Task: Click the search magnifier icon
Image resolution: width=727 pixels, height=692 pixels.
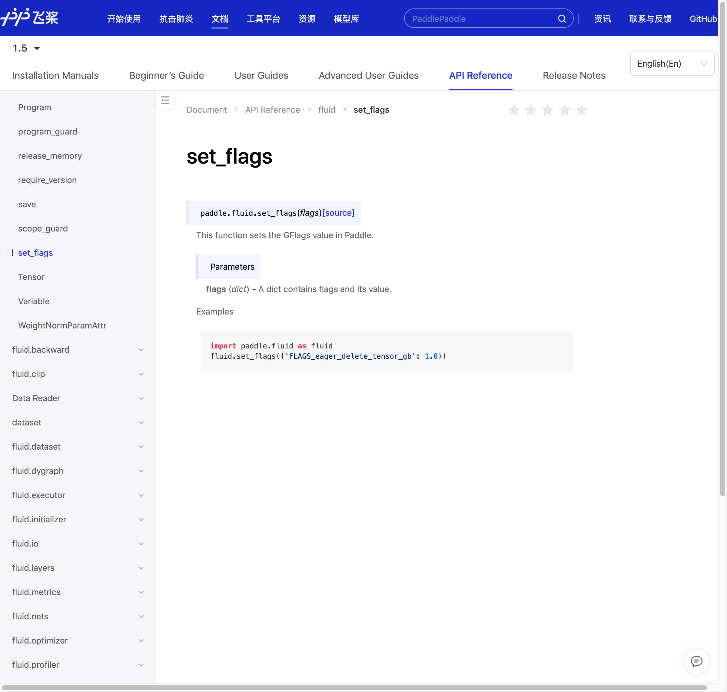Action: click(561, 19)
